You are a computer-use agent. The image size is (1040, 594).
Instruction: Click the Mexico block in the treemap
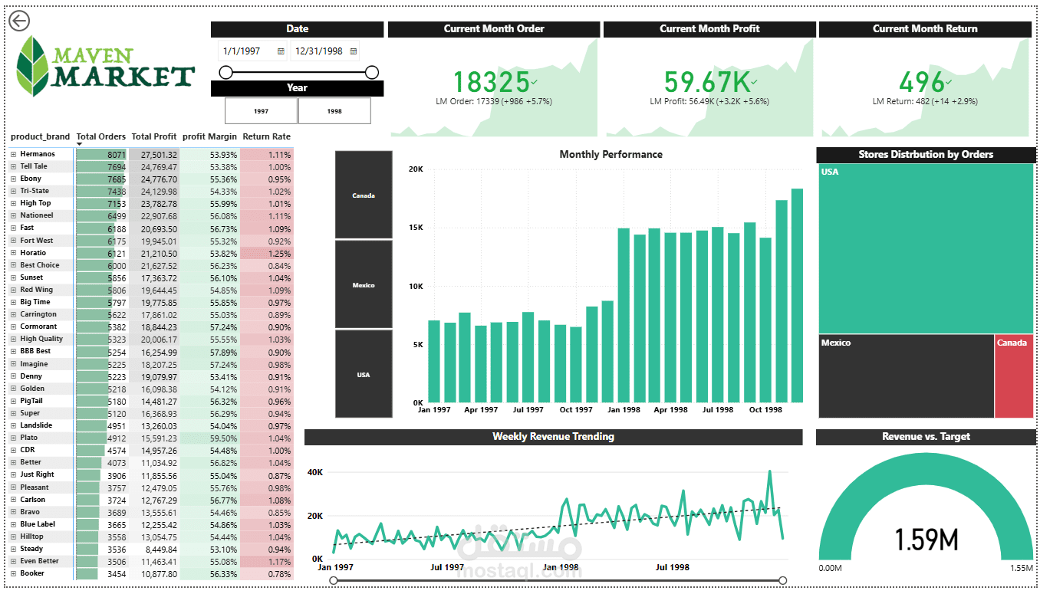point(907,376)
